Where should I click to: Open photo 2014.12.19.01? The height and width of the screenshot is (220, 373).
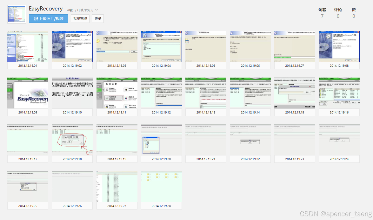28,46
